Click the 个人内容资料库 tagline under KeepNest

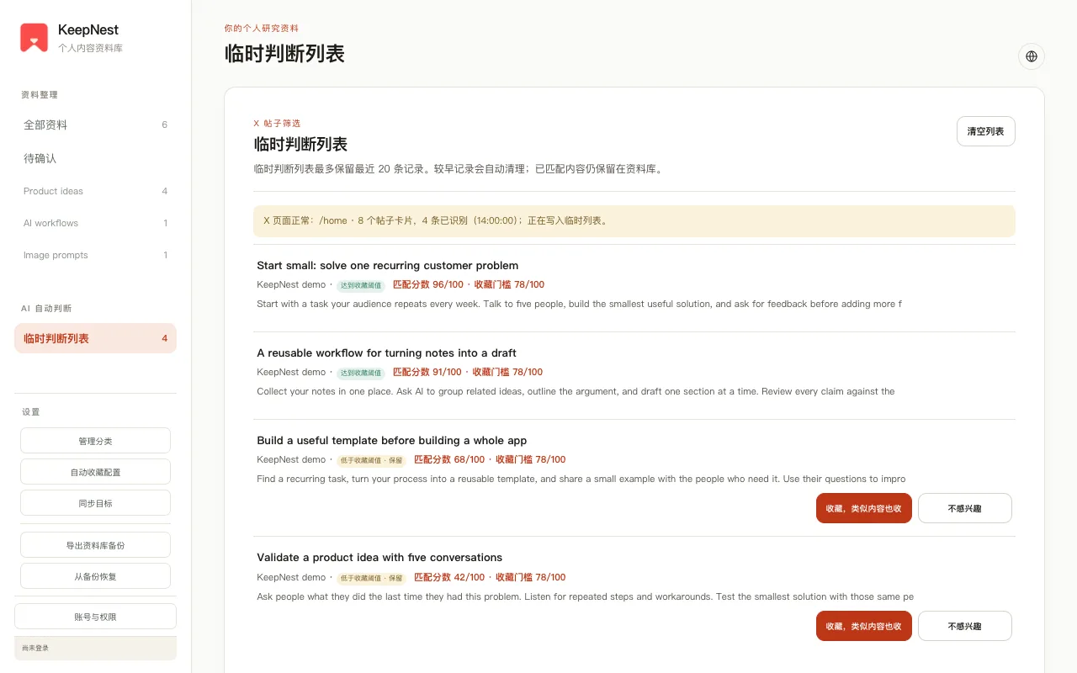click(x=90, y=48)
